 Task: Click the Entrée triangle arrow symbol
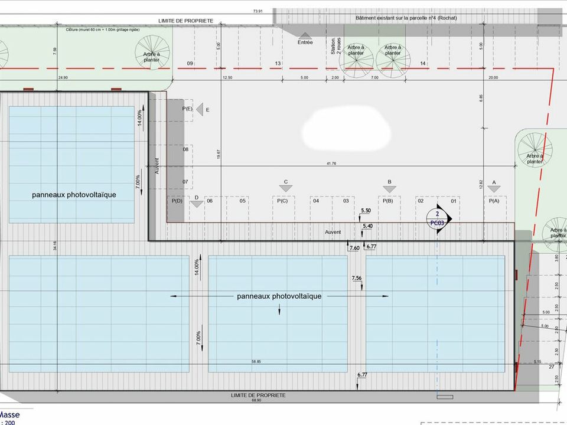pyautogui.click(x=305, y=36)
